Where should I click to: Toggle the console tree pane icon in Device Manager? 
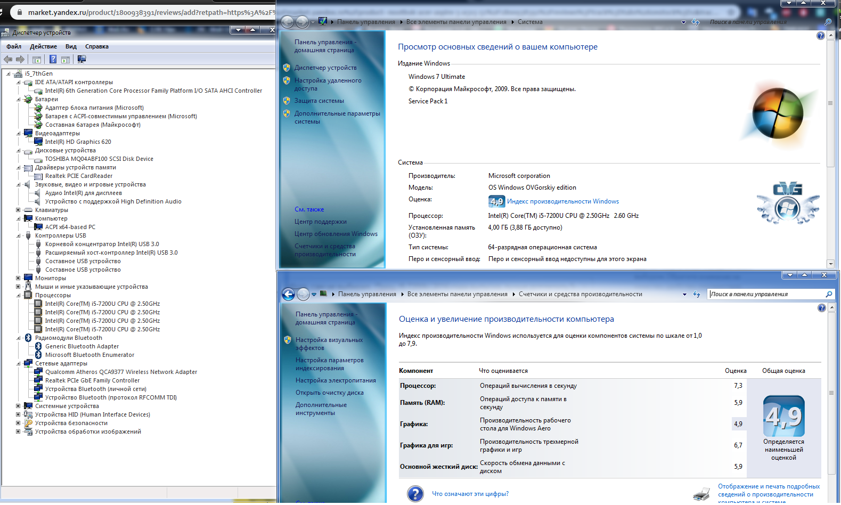pos(37,60)
